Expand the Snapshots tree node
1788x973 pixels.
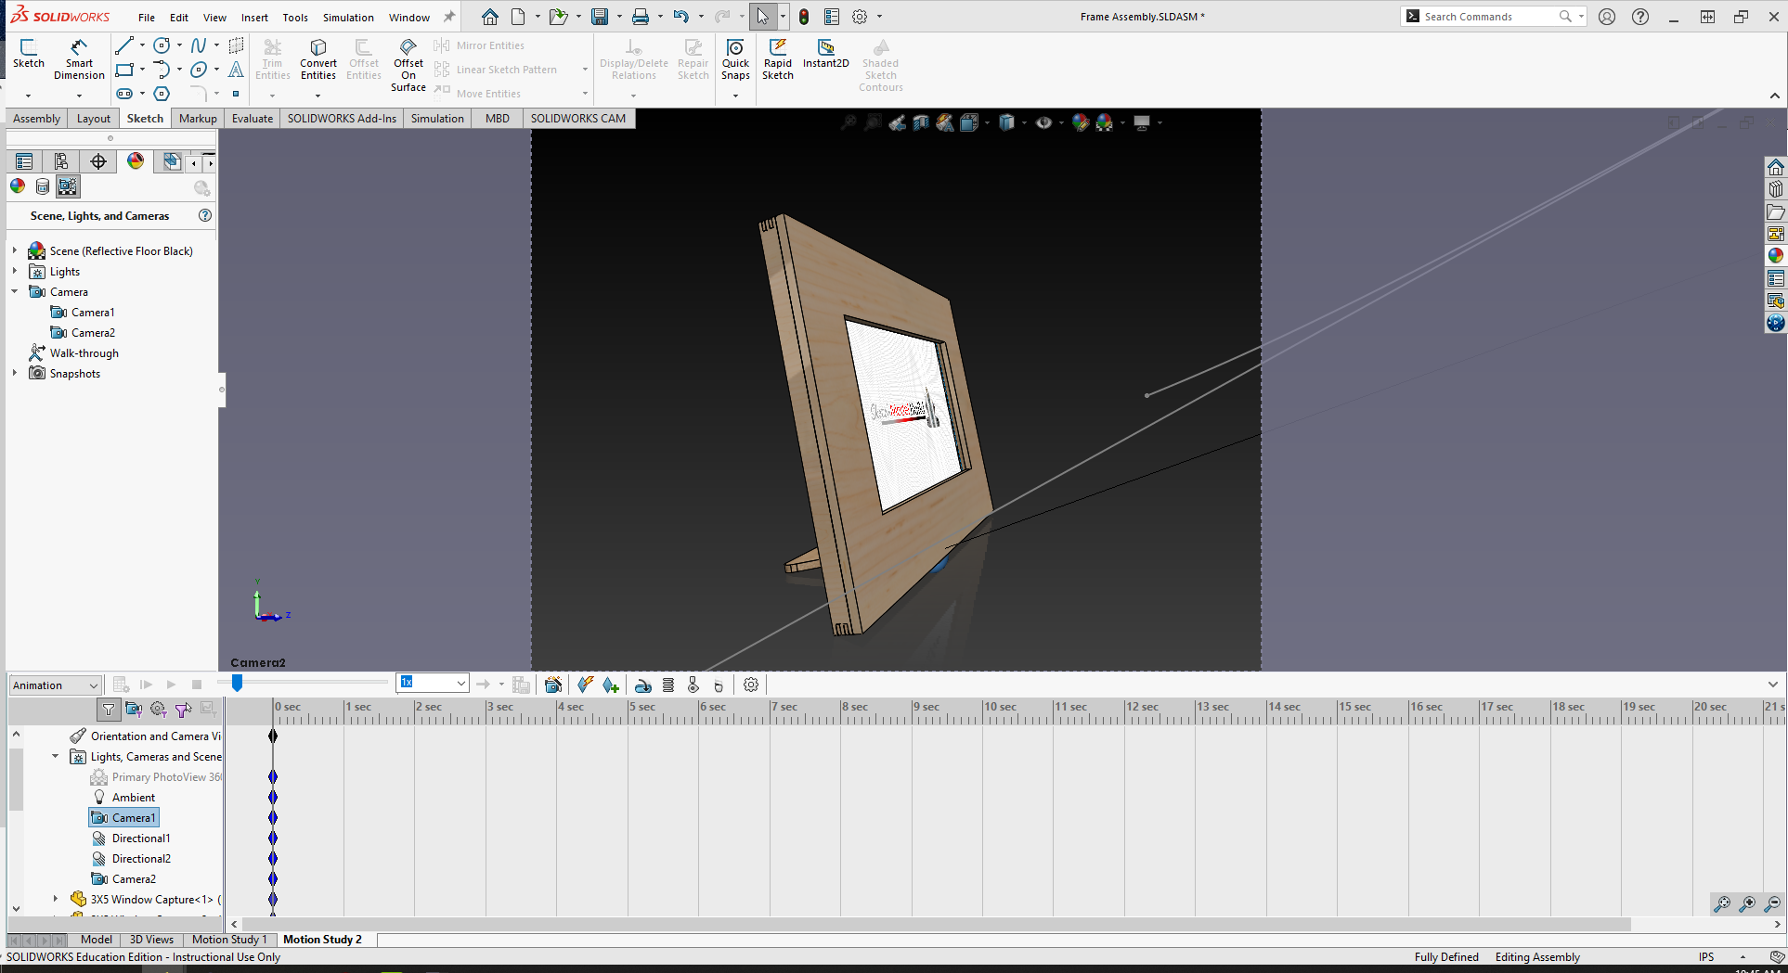pyautogui.click(x=15, y=373)
